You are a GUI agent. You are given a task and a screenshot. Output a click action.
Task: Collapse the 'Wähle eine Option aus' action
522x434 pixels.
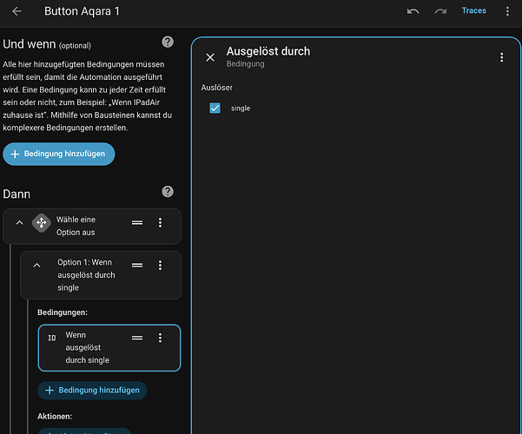pos(20,223)
